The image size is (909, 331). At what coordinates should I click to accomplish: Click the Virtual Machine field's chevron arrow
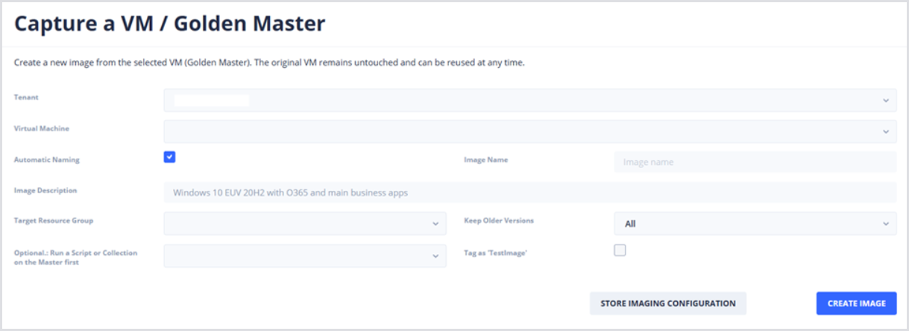tap(885, 131)
